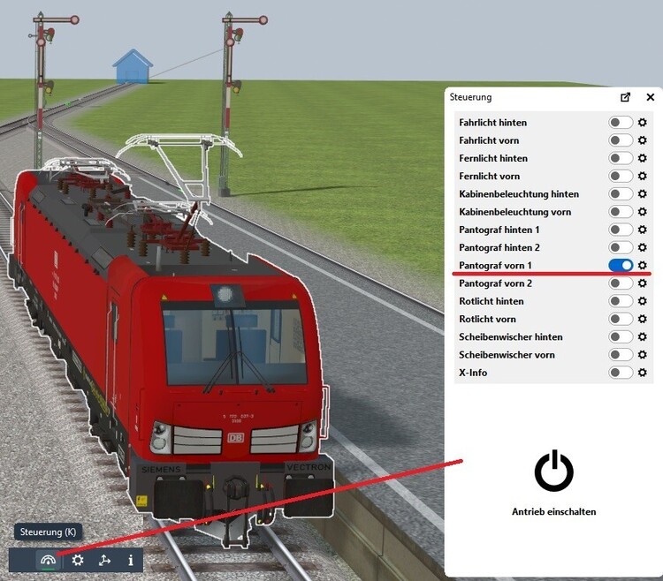Click the Fahrlicht hinten label
The width and height of the screenshot is (663, 581).
pyautogui.click(x=493, y=123)
